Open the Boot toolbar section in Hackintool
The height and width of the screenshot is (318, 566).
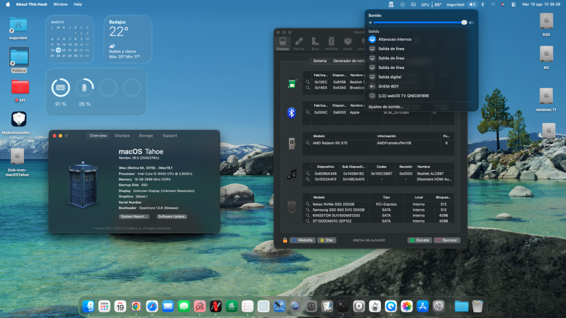315,43
